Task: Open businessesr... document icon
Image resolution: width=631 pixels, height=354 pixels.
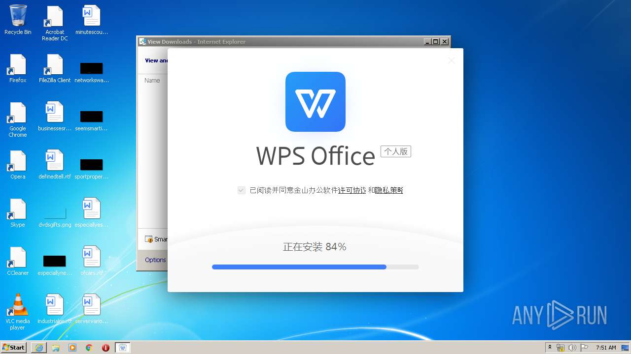Action: click(x=54, y=117)
